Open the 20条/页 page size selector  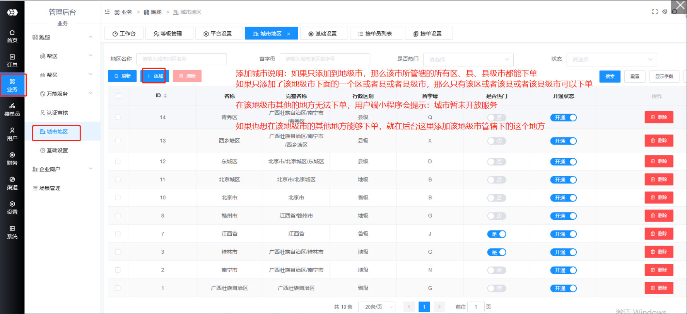tap(377, 307)
